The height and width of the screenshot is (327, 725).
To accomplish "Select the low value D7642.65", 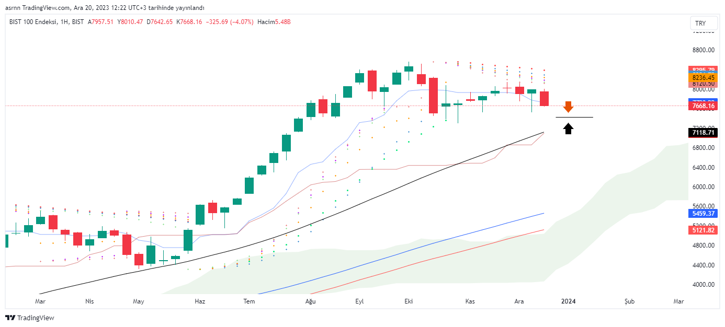I will point(160,22).
